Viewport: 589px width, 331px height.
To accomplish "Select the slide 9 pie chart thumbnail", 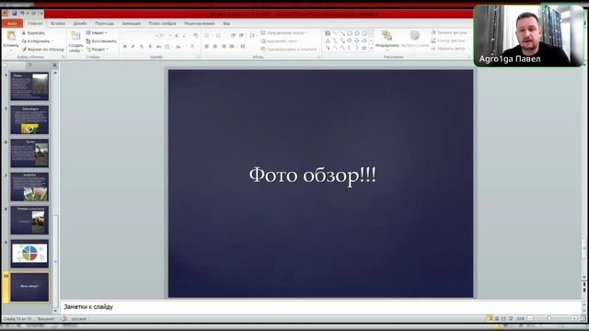I will 29,254.
